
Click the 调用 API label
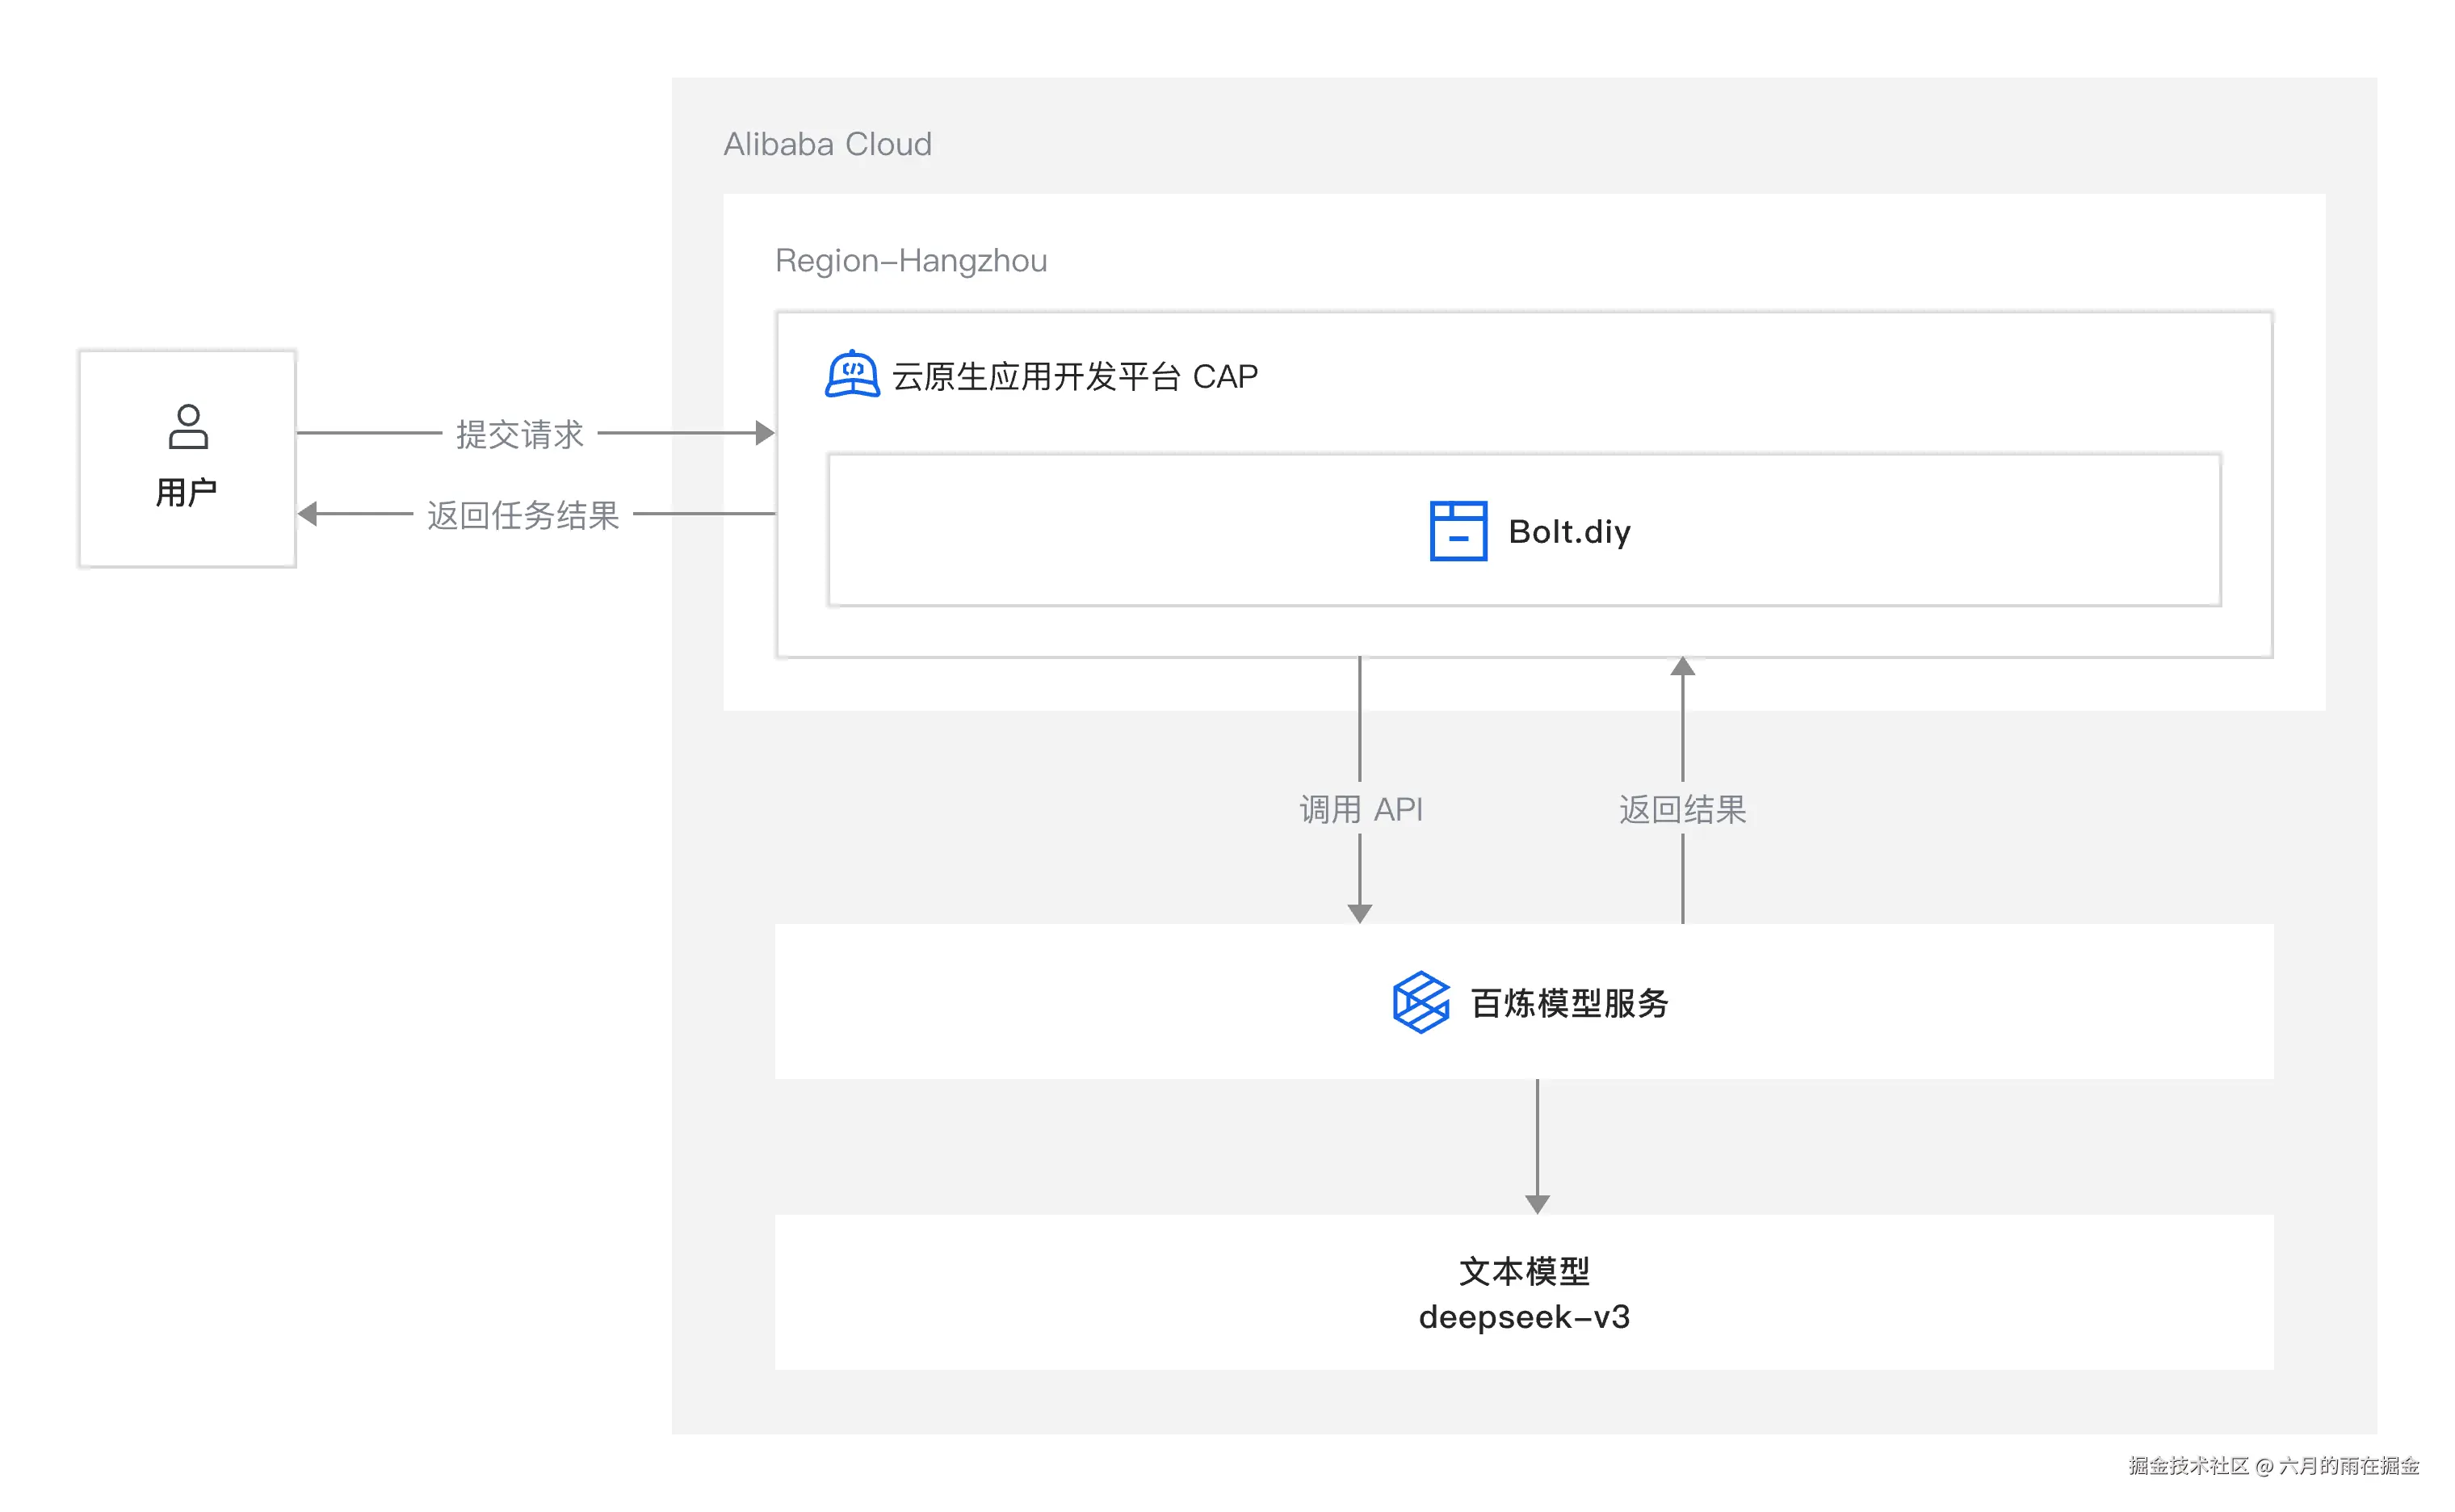coord(1361,808)
